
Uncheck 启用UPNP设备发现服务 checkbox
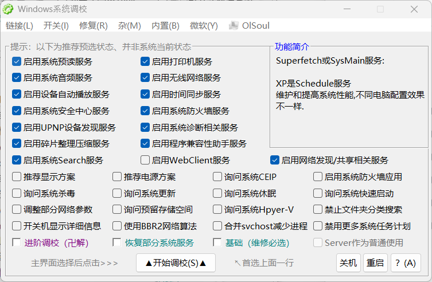[x=17, y=127]
